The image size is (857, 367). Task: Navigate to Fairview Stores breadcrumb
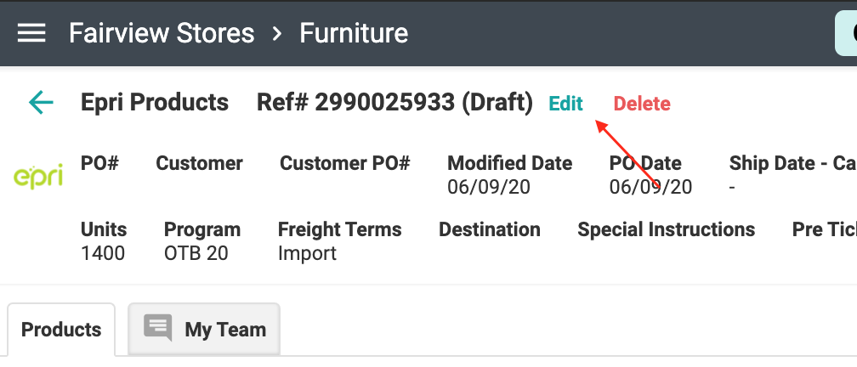click(162, 33)
